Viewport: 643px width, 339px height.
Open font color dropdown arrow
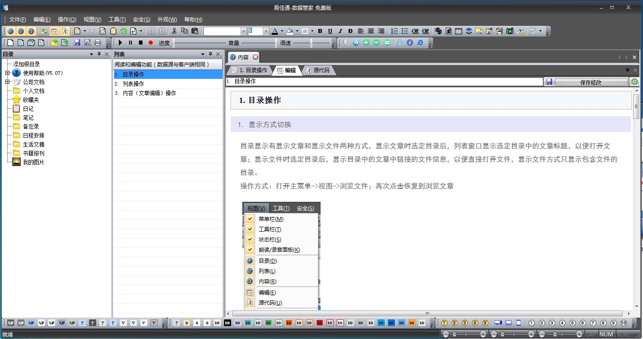coord(282,31)
